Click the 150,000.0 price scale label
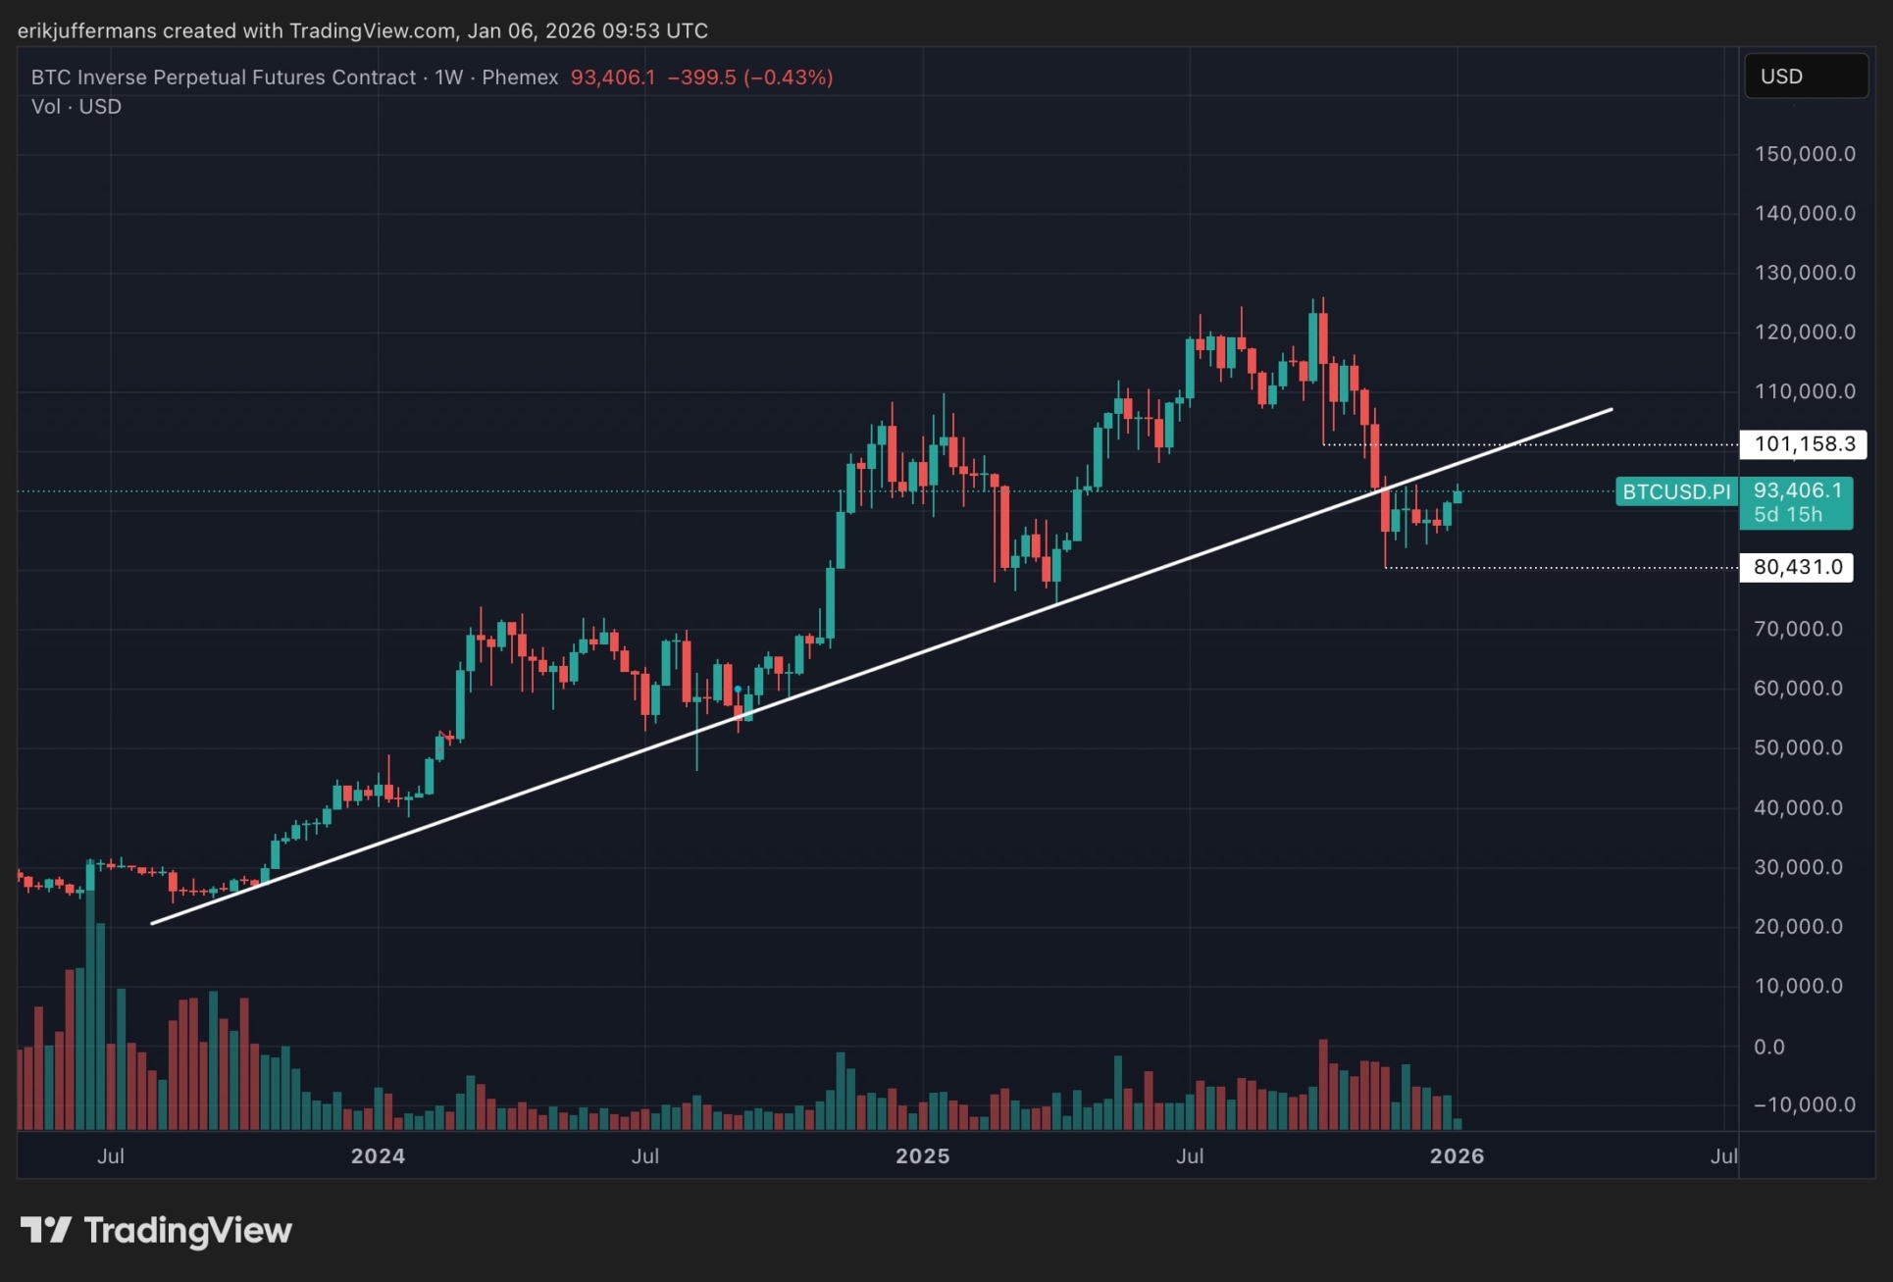Image resolution: width=1893 pixels, height=1282 pixels. [x=1805, y=154]
